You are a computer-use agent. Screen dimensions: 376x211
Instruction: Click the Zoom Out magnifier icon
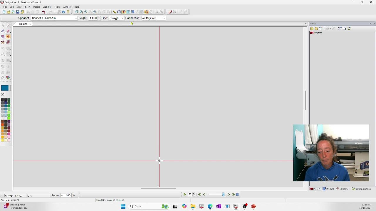click(86, 12)
